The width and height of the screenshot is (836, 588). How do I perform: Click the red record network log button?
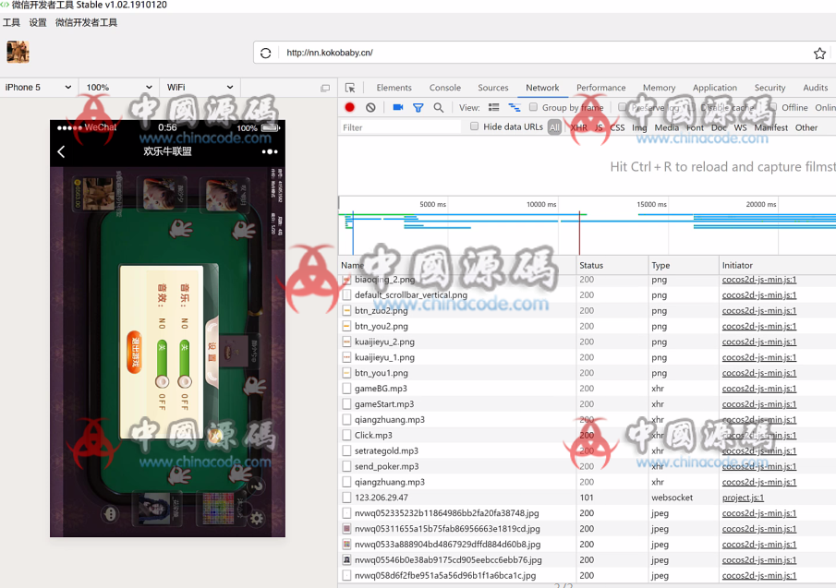[350, 108]
